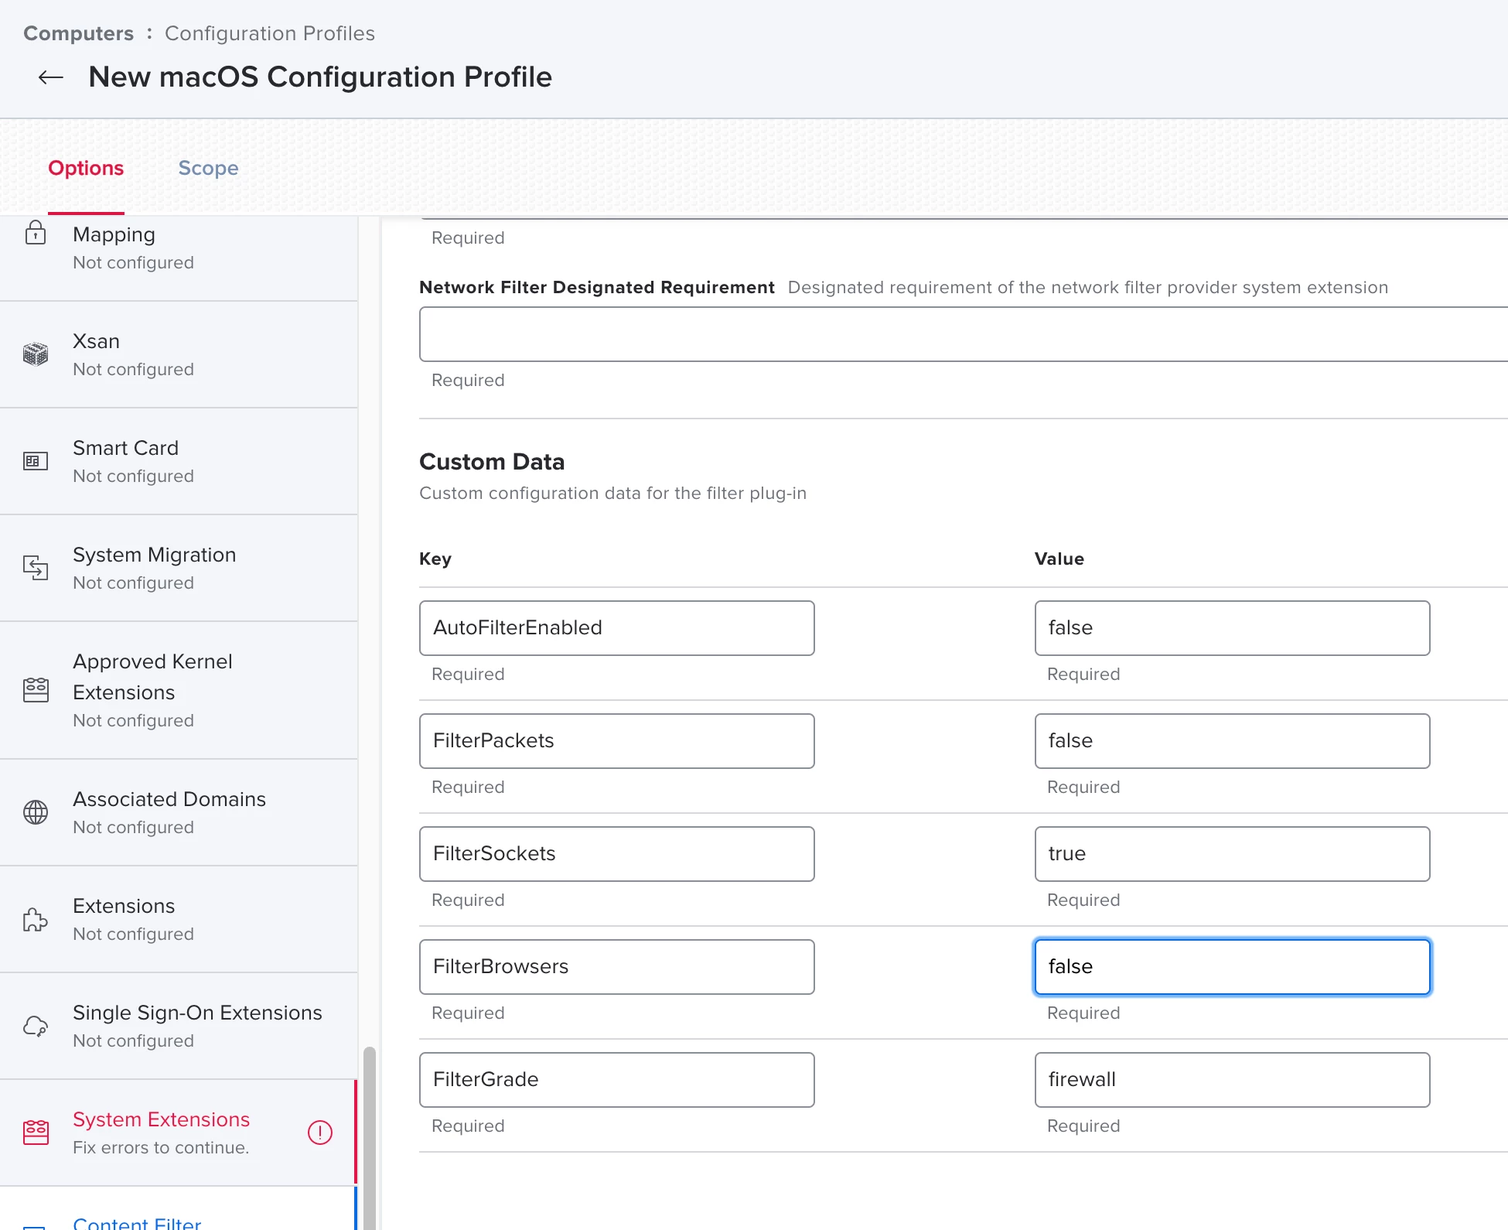Click the System Extensions error warning icon
1508x1230 pixels.
(x=319, y=1133)
